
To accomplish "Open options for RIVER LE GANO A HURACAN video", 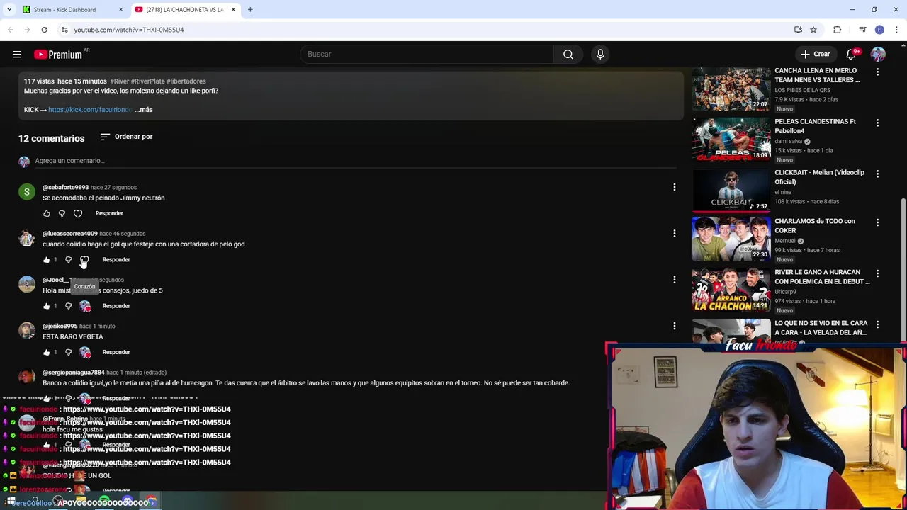I will pyautogui.click(x=877, y=273).
